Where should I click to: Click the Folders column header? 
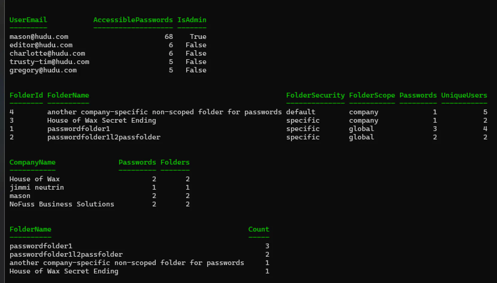coord(175,162)
